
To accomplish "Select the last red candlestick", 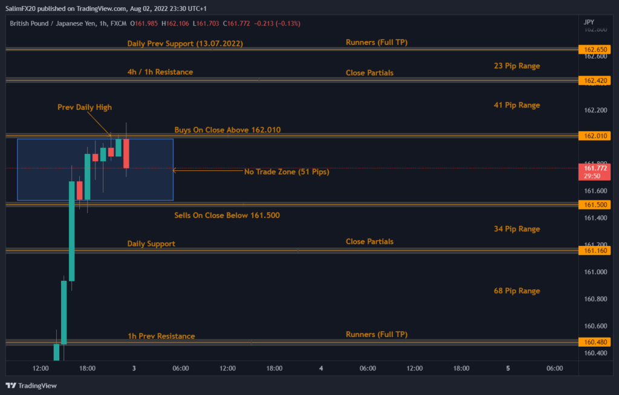I will pyautogui.click(x=126, y=153).
